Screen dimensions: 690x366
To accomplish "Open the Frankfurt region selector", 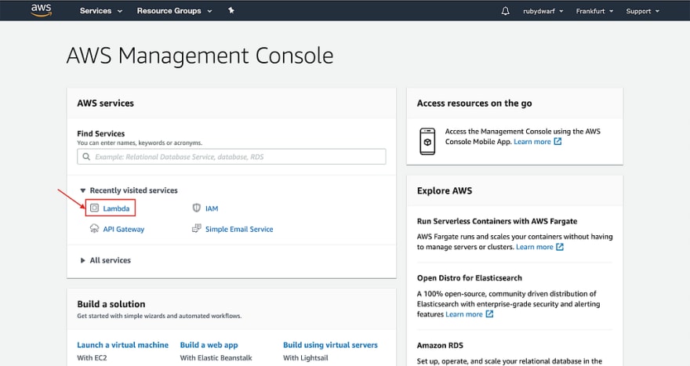I will [x=594, y=11].
